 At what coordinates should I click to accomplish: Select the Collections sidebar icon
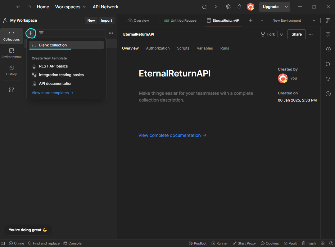[x=11, y=36]
